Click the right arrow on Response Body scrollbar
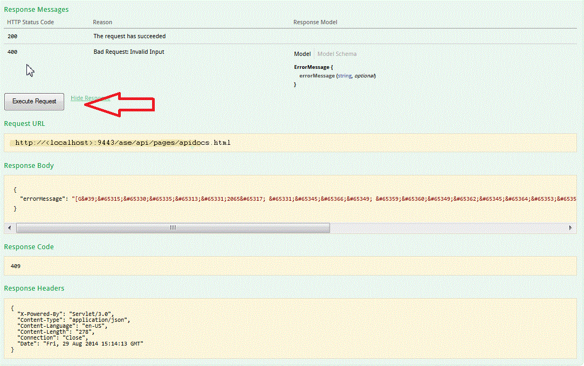This screenshot has width=584, height=366. [x=571, y=228]
